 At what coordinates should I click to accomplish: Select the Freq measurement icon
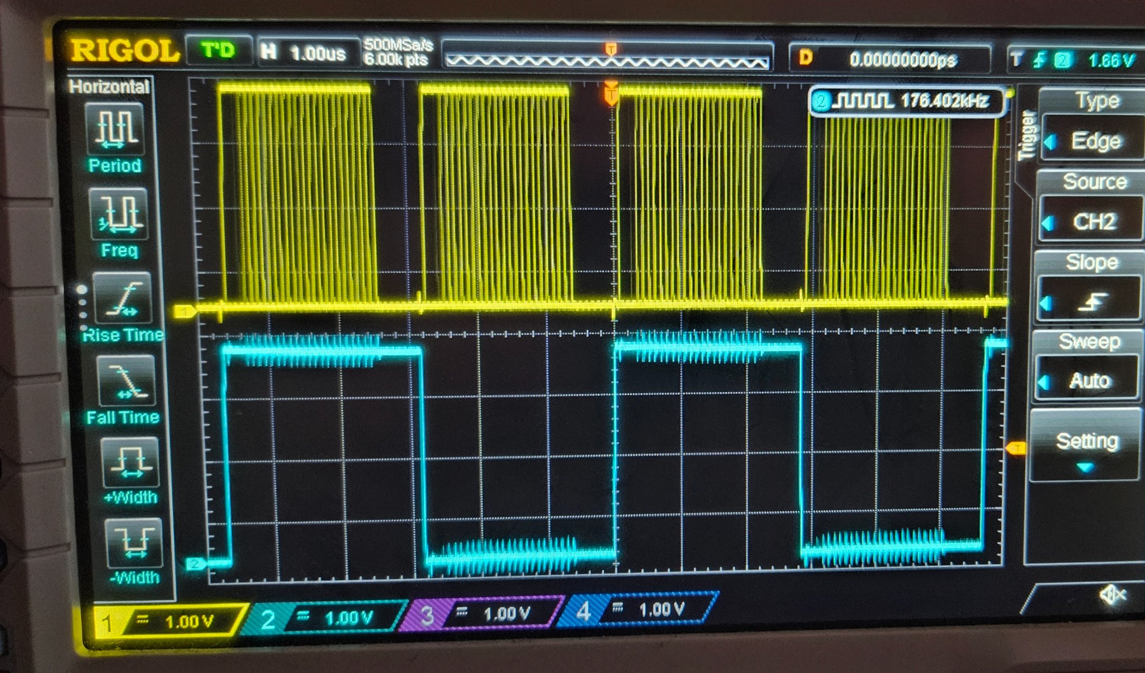coord(118,215)
